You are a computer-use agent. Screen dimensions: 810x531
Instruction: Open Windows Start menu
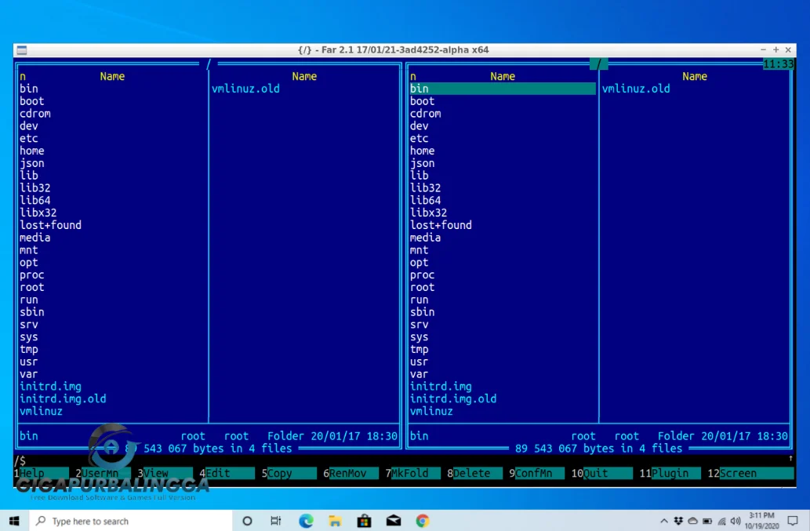(14, 521)
